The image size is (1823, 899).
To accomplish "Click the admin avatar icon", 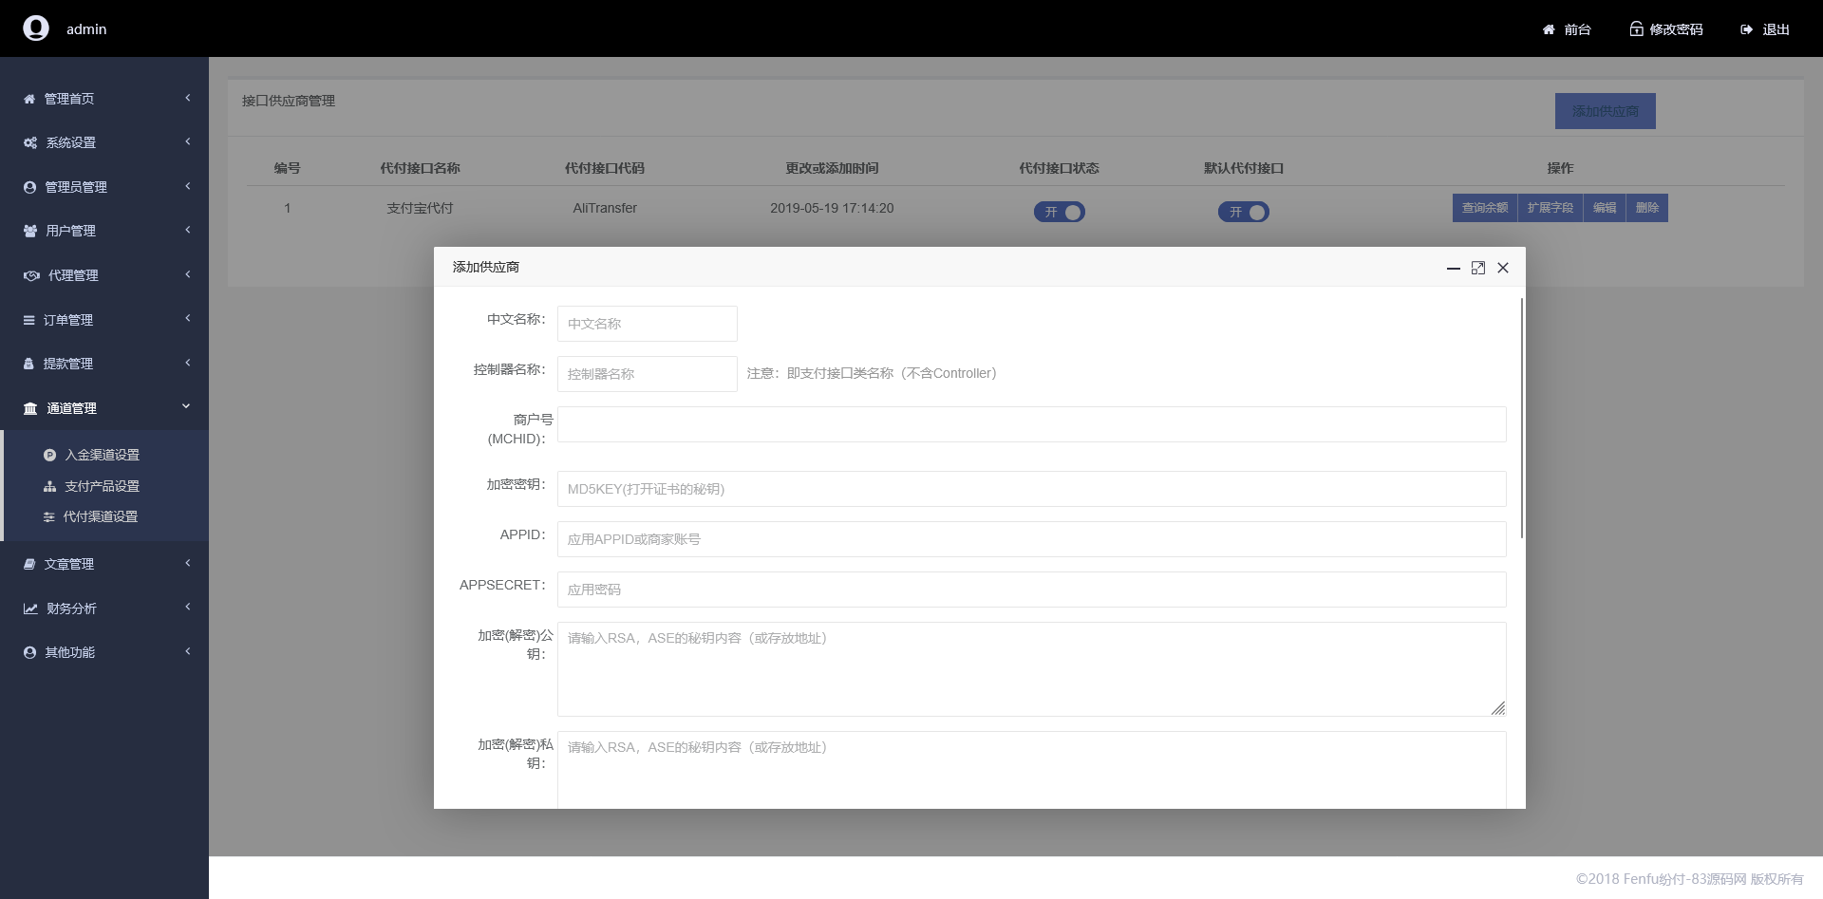I will [36, 28].
